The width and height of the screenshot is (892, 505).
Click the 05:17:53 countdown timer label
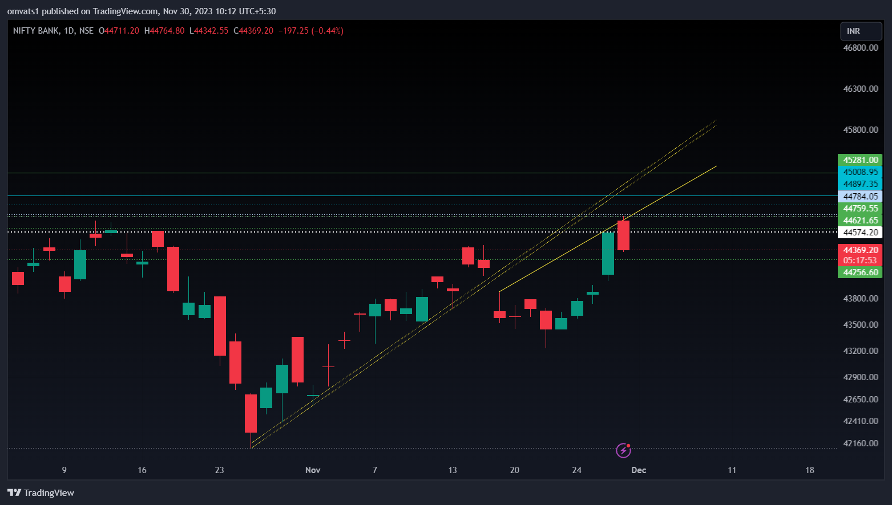tap(860, 260)
